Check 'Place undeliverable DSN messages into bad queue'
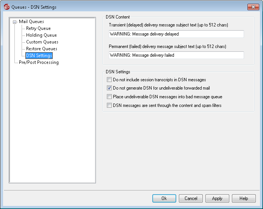The image size is (263, 209). tap(110, 97)
